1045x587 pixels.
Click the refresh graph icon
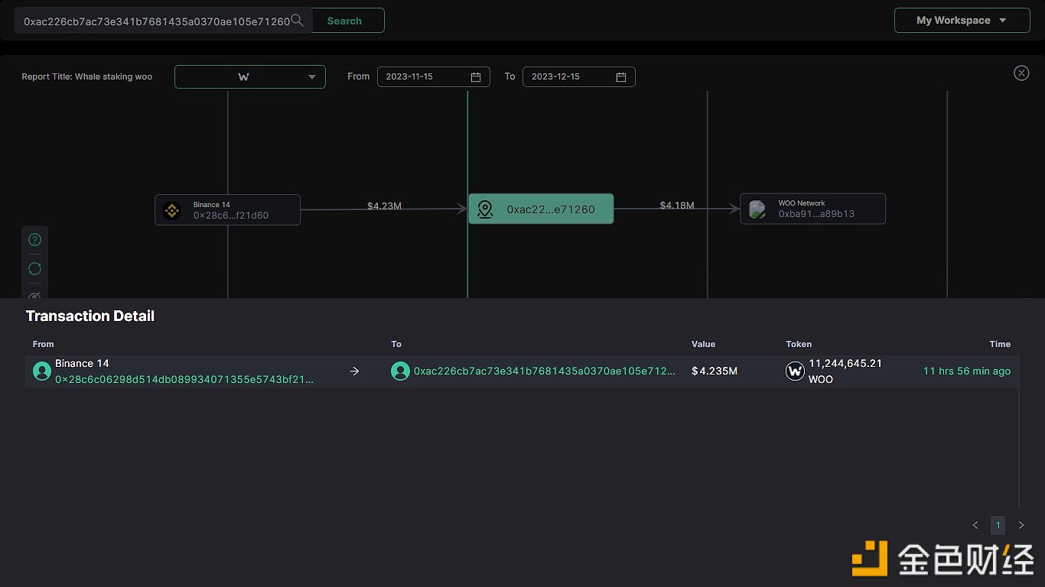[34, 268]
